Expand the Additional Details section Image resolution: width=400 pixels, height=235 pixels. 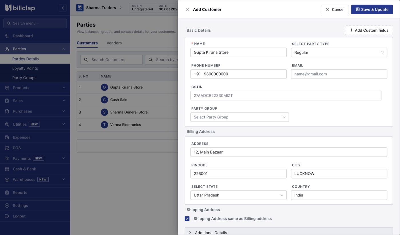[289, 232]
